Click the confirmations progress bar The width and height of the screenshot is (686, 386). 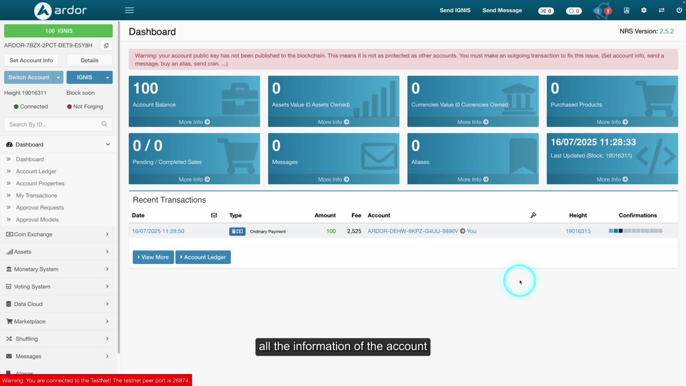tap(636, 231)
